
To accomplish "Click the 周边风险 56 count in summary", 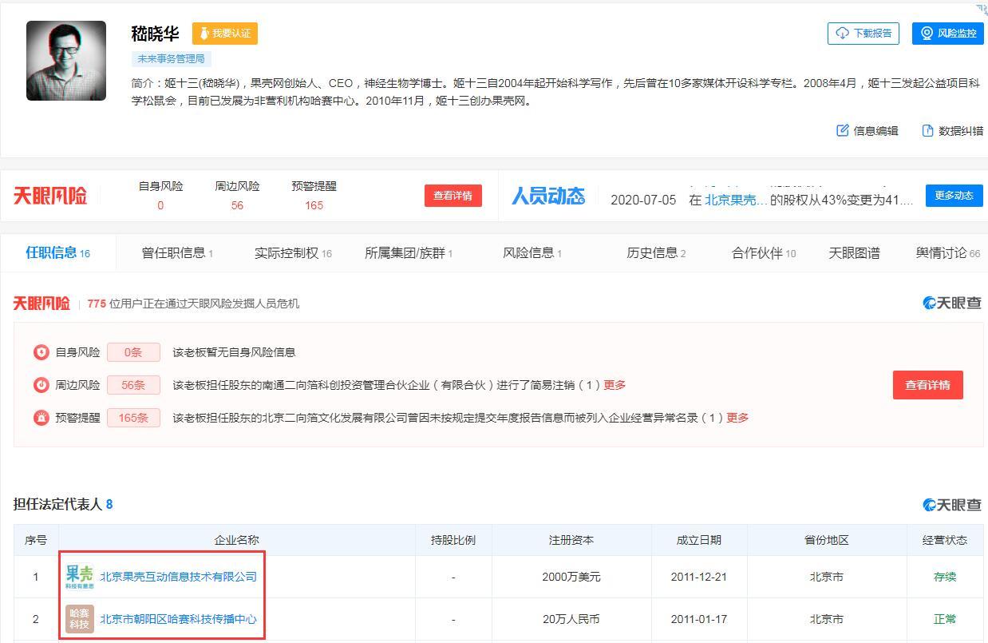I will pos(237,205).
